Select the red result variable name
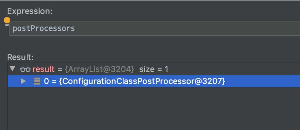 [x=44, y=69]
